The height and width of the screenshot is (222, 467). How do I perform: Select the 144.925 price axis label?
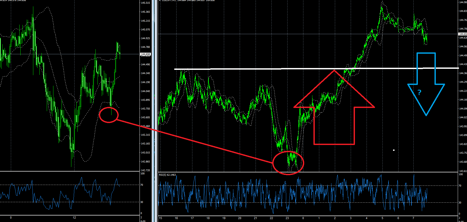146,38
